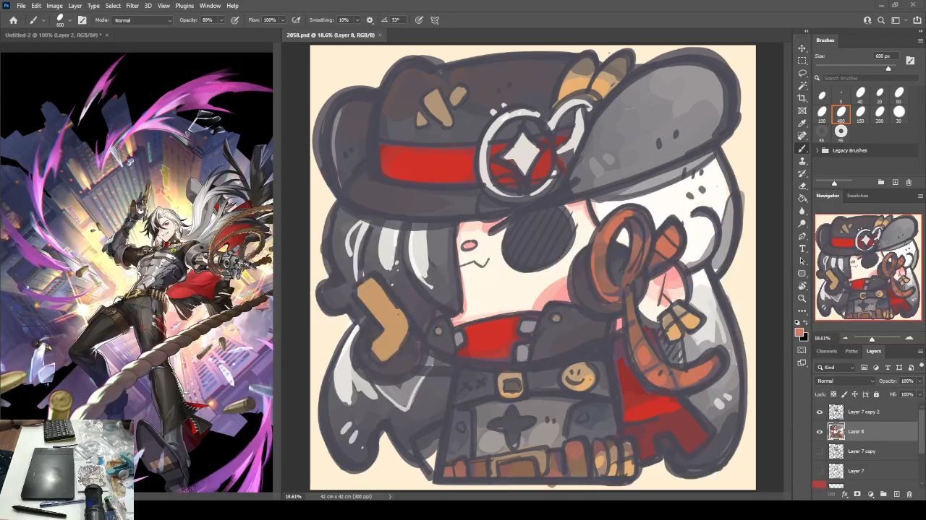Toggle pressure for size icon
This screenshot has height=520, width=926.
coord(419,20)
